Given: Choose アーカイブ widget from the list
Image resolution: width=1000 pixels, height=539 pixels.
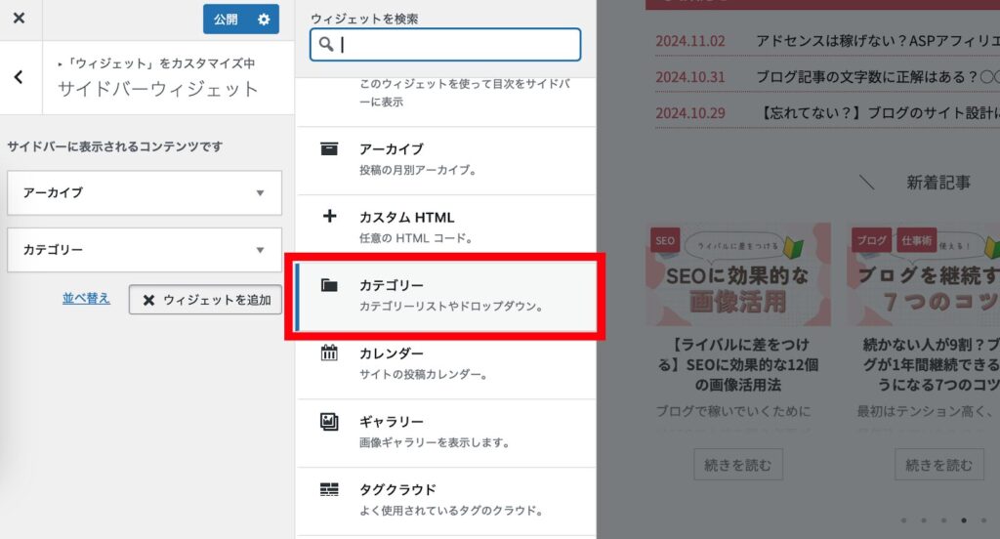Looking at the screenshot, I should (x=446, y=161).
